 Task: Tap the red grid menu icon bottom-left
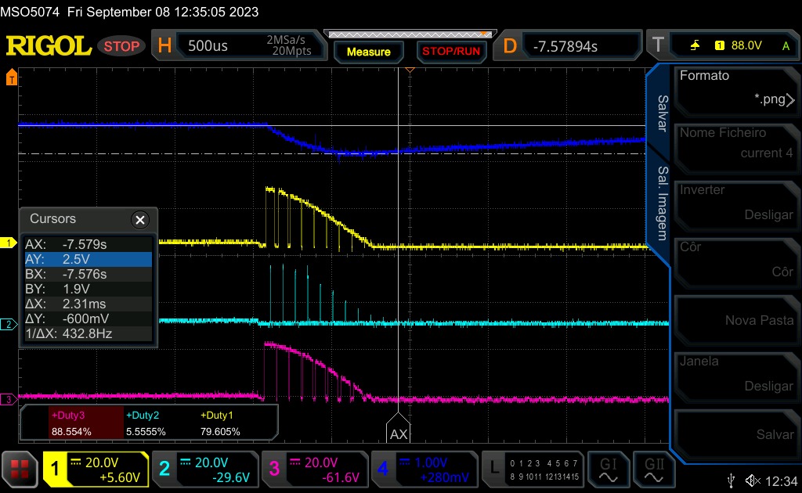coord(20,470)
